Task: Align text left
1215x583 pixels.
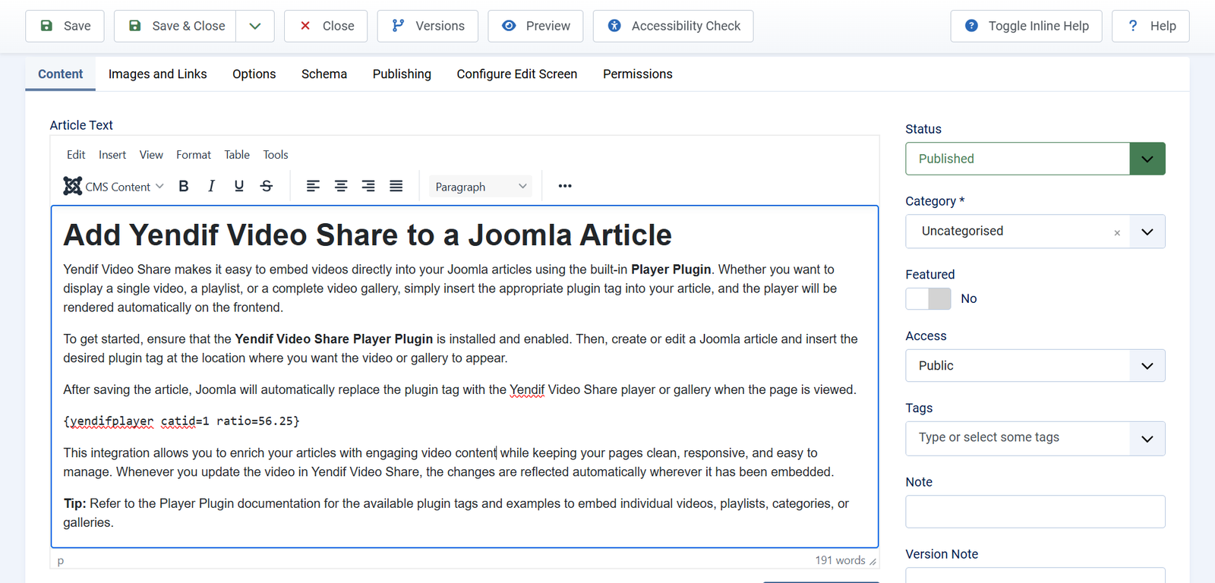Action: [313, 186]
